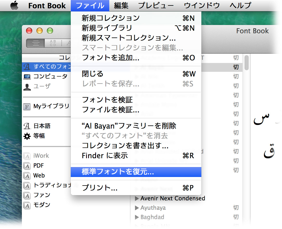This screenshot has width=282, height=229.
Task: Open the プレビュー menu
Action: coord(156,5)
